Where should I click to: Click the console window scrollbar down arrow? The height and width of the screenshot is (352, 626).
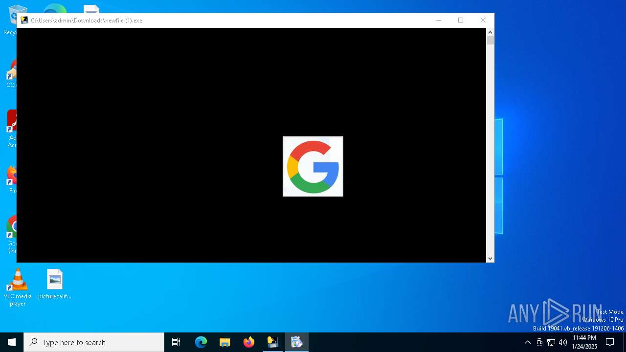pyautogui.click(x=490, y=259)
